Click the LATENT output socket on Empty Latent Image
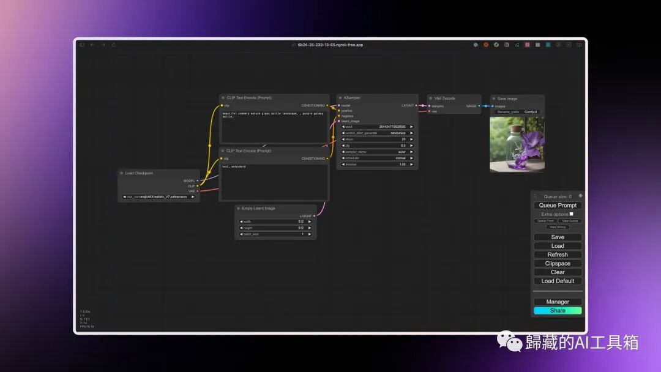661x372 pixels. coord(314,216)
